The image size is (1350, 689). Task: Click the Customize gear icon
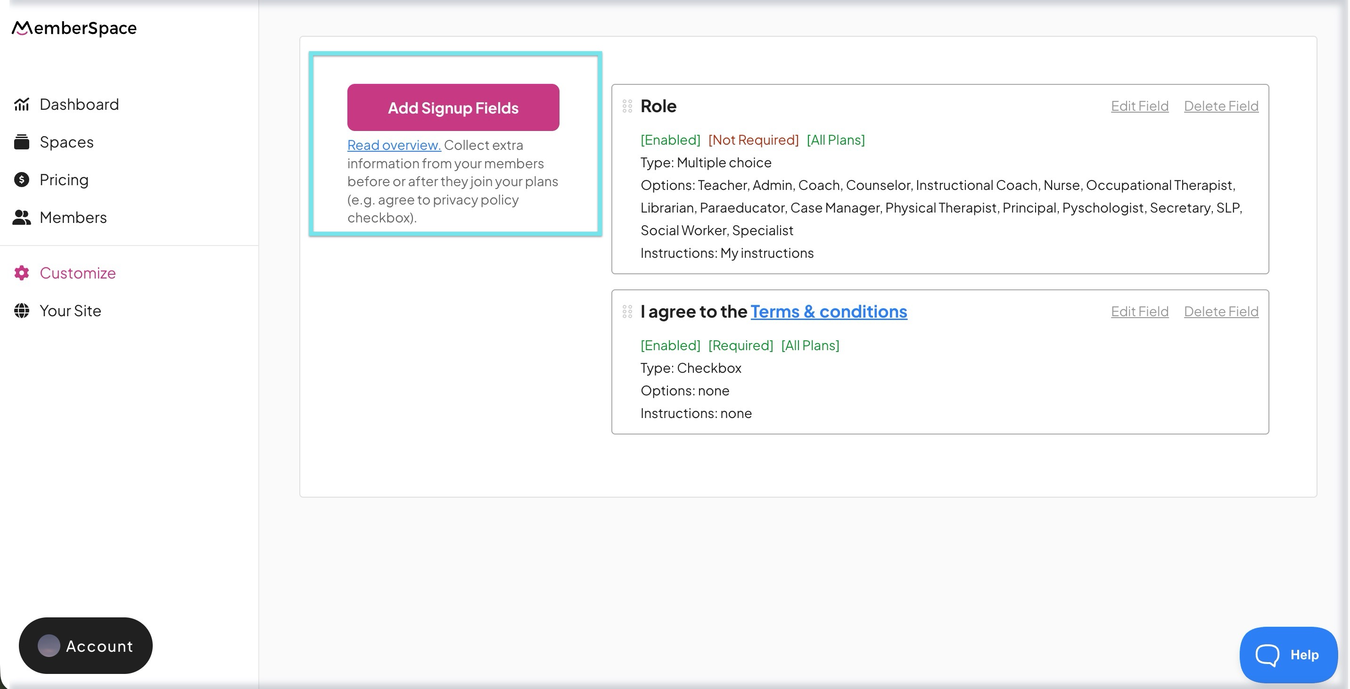pos(22,273)
